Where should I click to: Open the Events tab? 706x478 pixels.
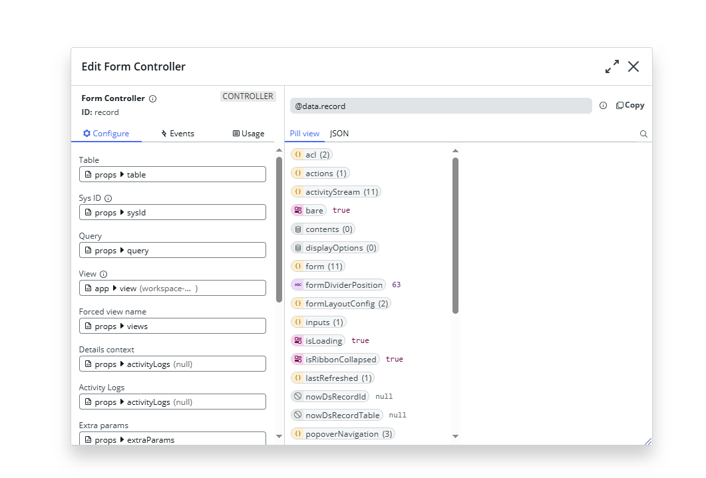(178, 134)
